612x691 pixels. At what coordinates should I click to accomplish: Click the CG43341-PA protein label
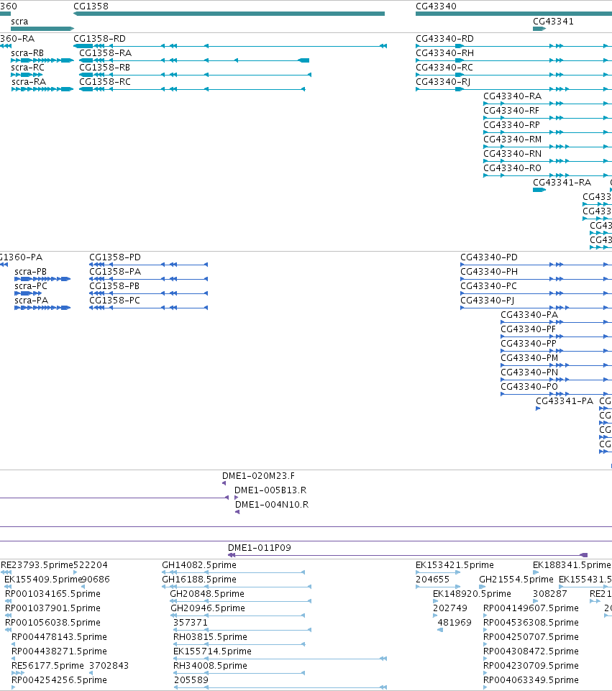point(565,401)
